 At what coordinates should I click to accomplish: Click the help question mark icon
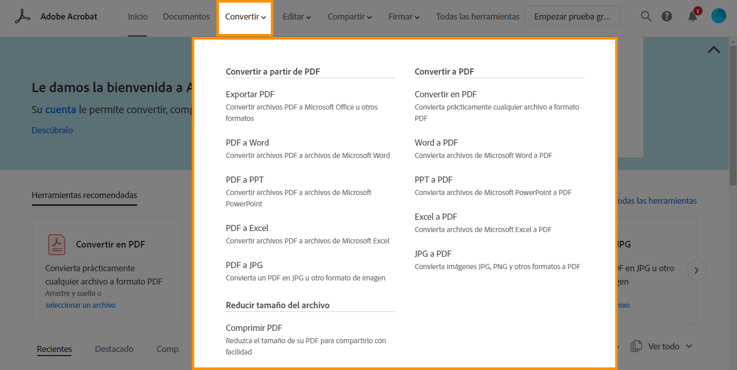click(x=667, y=16)
